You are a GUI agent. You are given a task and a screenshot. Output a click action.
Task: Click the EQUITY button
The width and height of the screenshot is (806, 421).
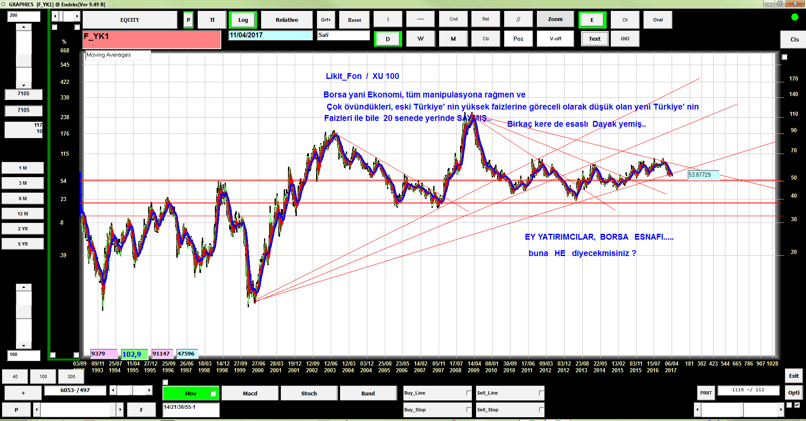[130, 20]
